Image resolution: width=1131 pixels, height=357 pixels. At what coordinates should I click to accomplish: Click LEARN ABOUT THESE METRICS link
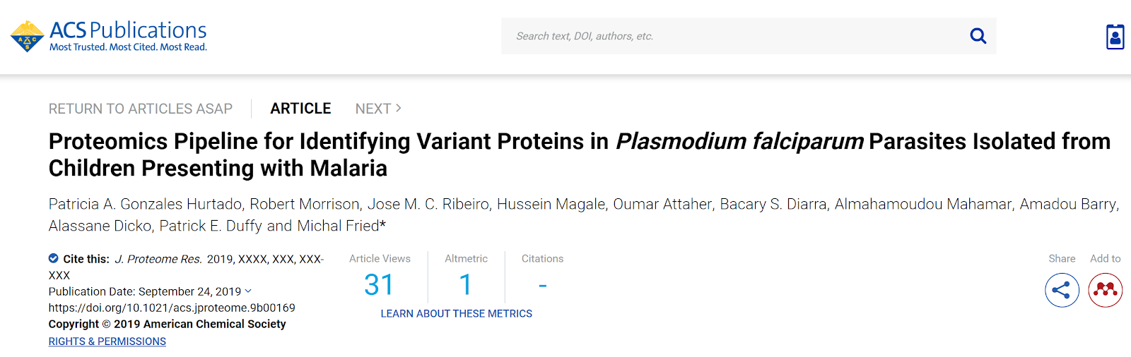457,313
